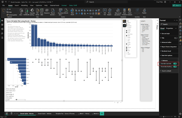Open Template Test - Game of Thrones page

click(x=65, y=114)
